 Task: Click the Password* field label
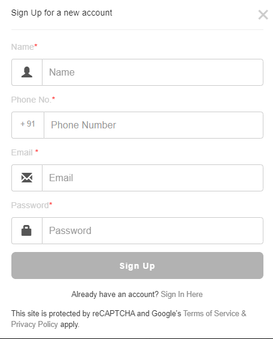pos(32,205)
